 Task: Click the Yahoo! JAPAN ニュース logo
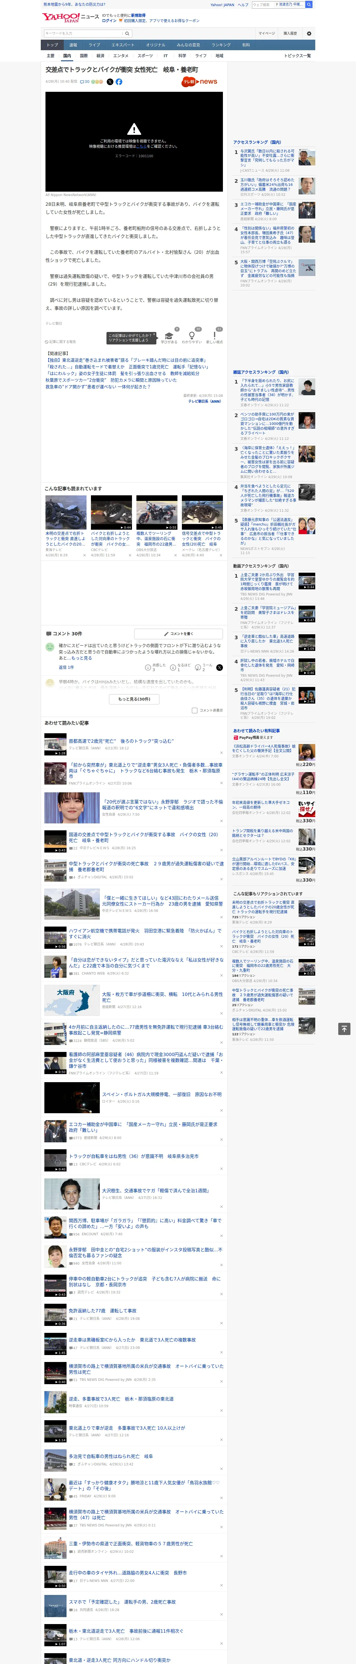pyautogui.click(x=70, y=17)
